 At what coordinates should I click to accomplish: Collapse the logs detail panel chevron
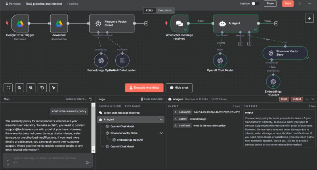coord(313,99)
